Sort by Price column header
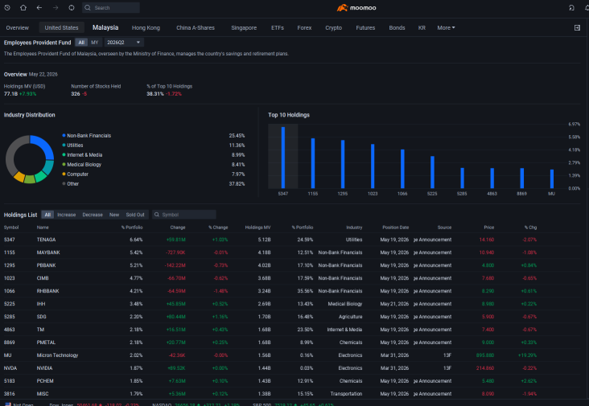This screenshot has width=589, height=406. click(x=489, y=228)
